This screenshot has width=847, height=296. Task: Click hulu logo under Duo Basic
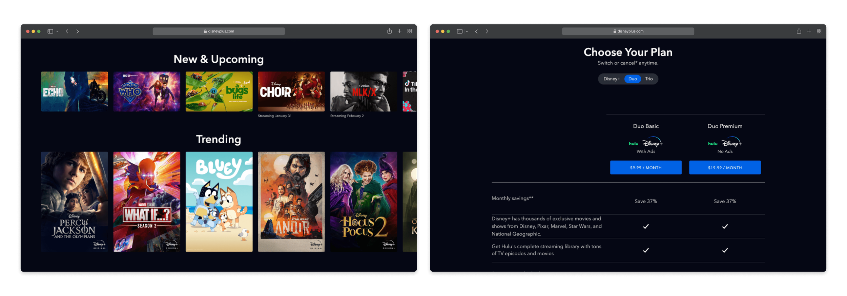point(634,144)
